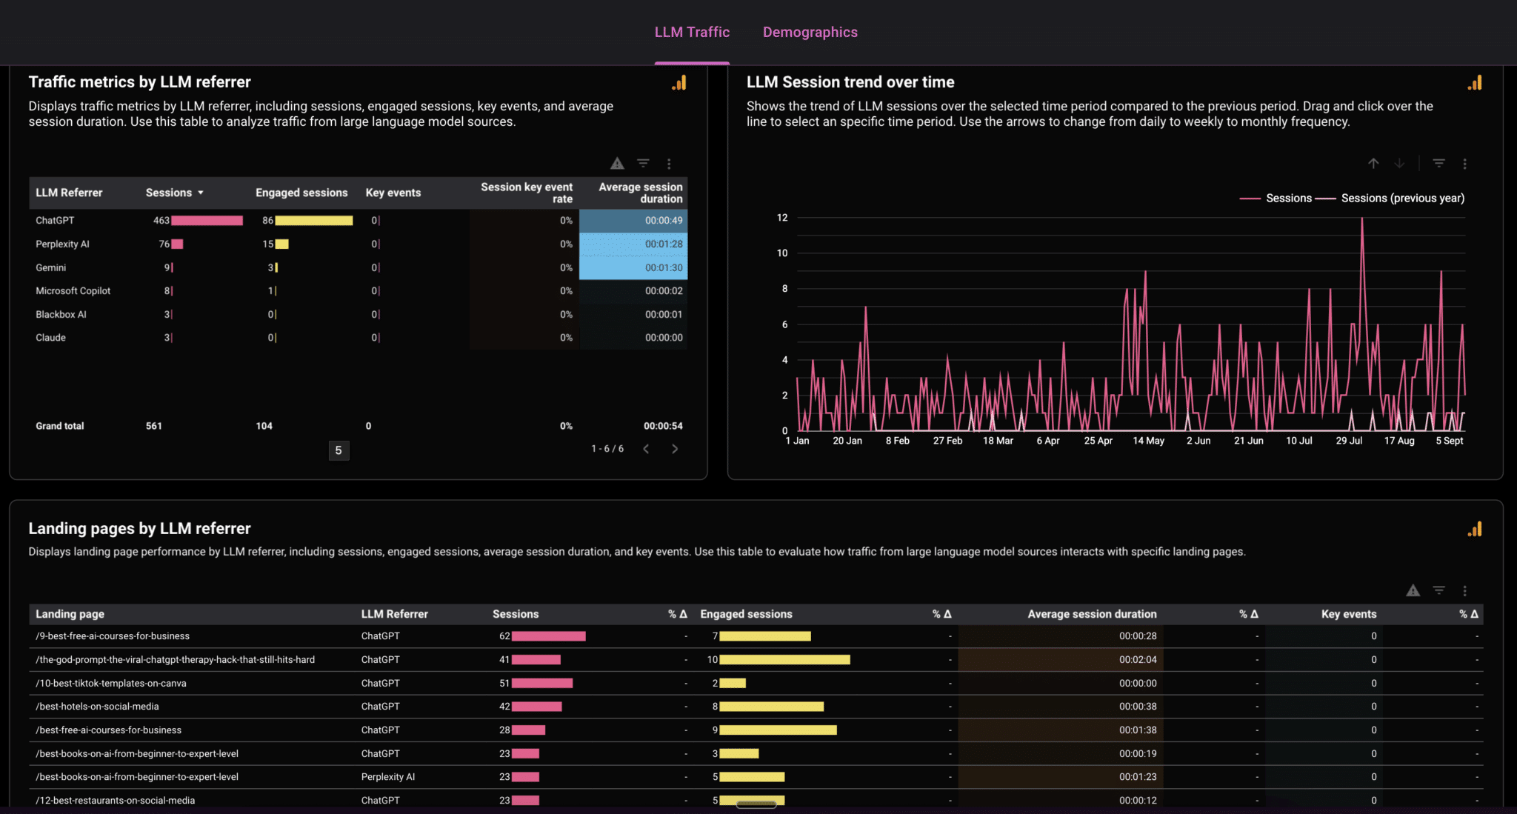
Task: Go to previous page of traffic metrics table
Action: (x=646, y=449)
